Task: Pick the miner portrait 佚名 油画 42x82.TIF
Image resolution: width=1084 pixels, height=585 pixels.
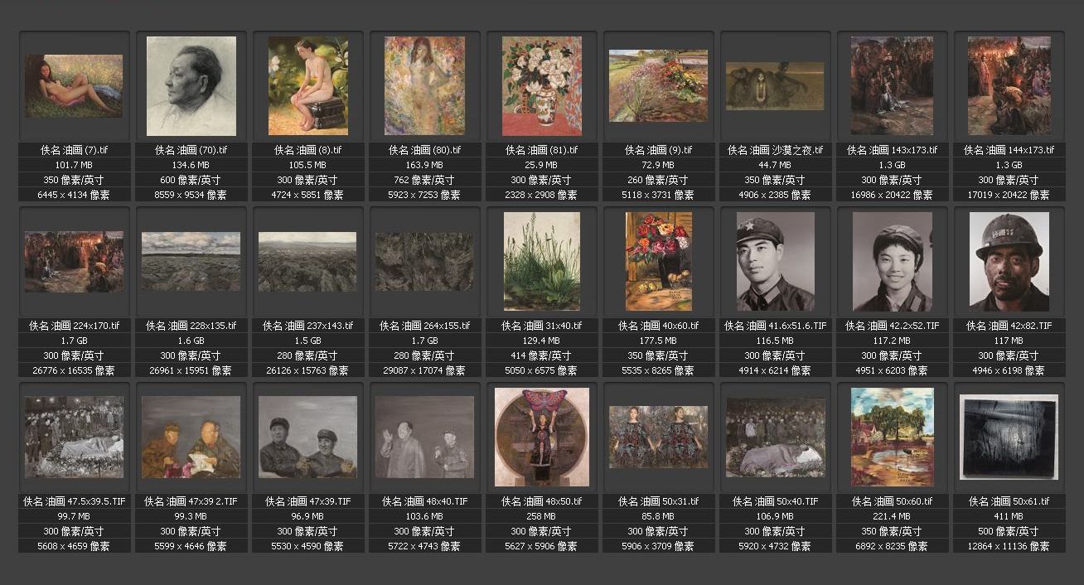Action: 1009,262
